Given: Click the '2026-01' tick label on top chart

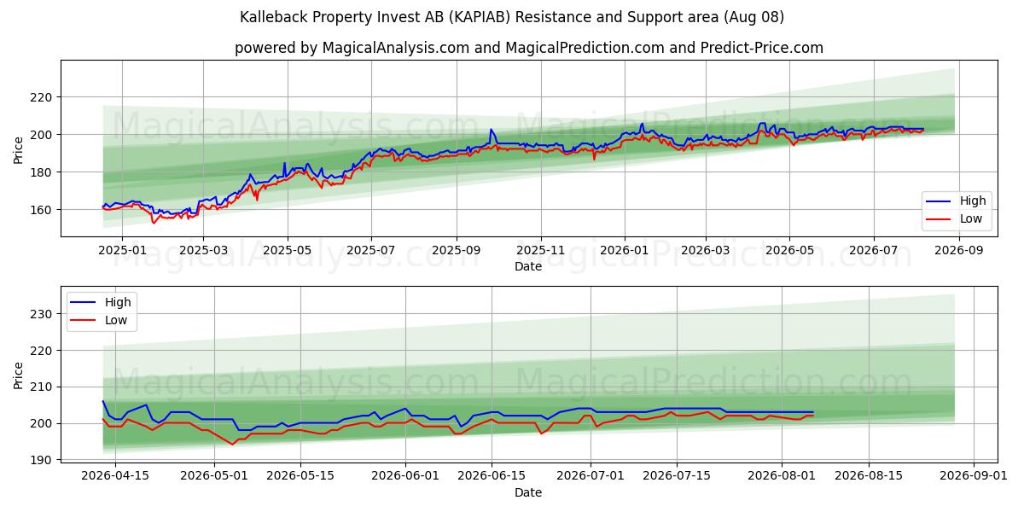Looking at the screenshot, I should (x=624, y=252).
